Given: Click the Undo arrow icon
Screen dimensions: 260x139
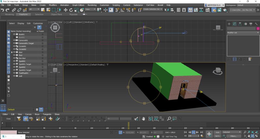Looking at the screenshot, I should tap(3, 10).
